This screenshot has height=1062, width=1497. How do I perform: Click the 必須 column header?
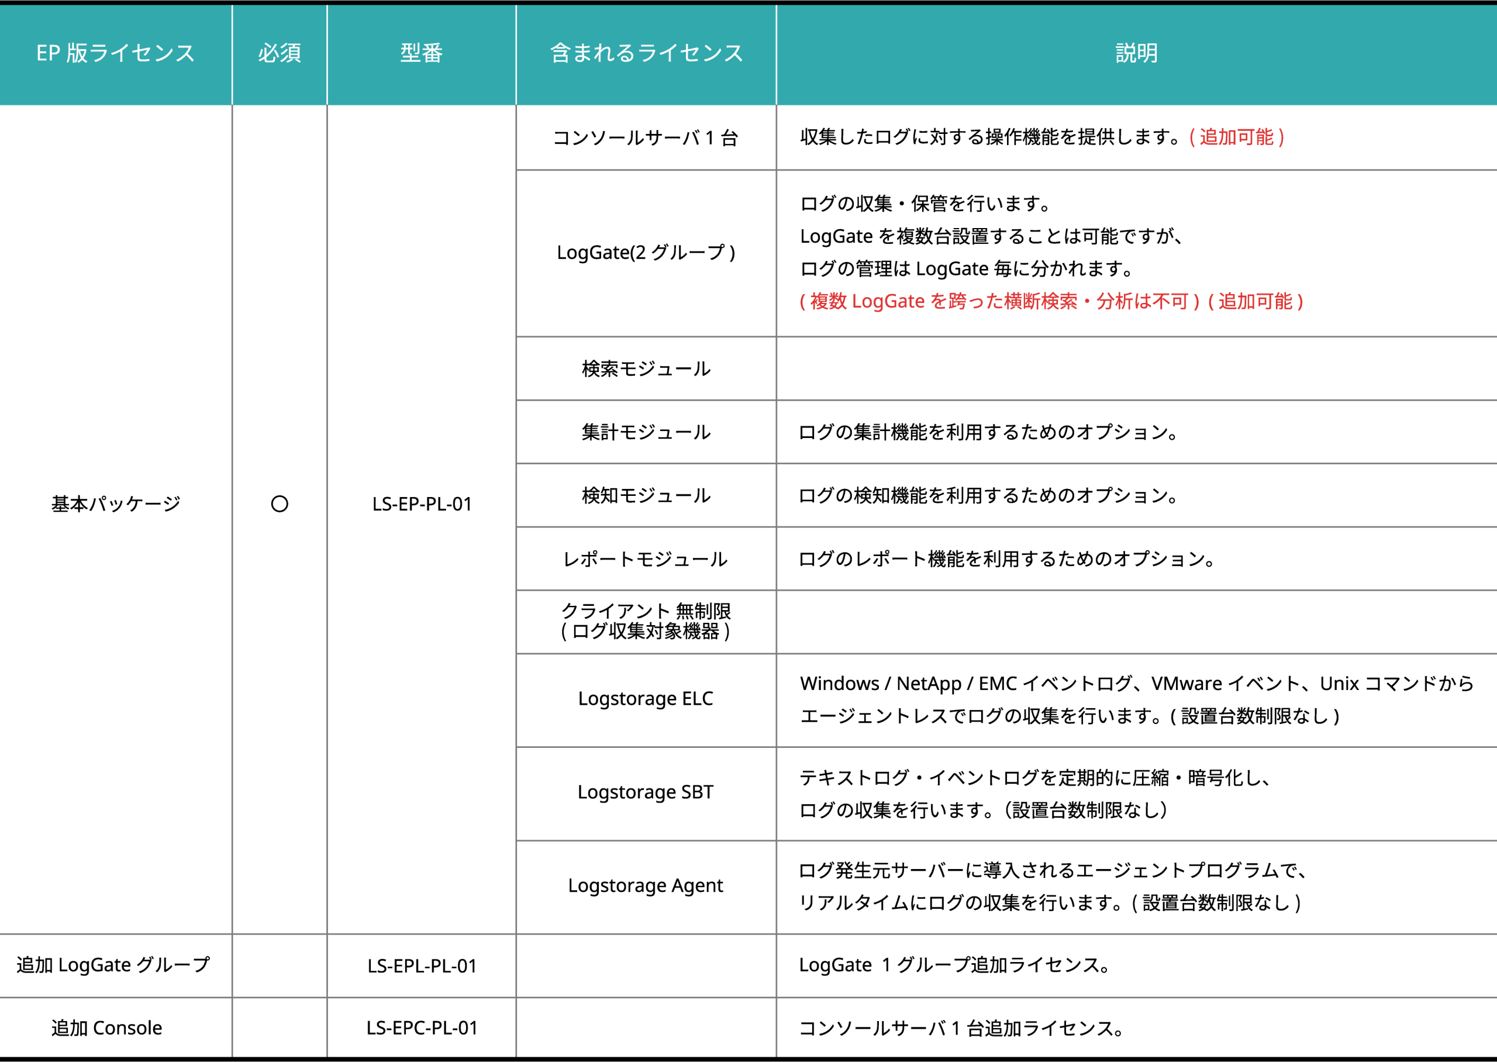point(279,53)
